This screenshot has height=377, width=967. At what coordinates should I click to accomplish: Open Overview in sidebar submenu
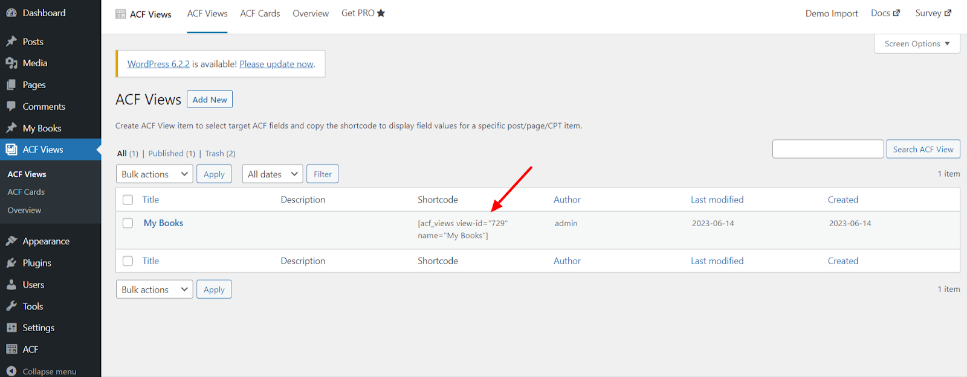(24, 210)
